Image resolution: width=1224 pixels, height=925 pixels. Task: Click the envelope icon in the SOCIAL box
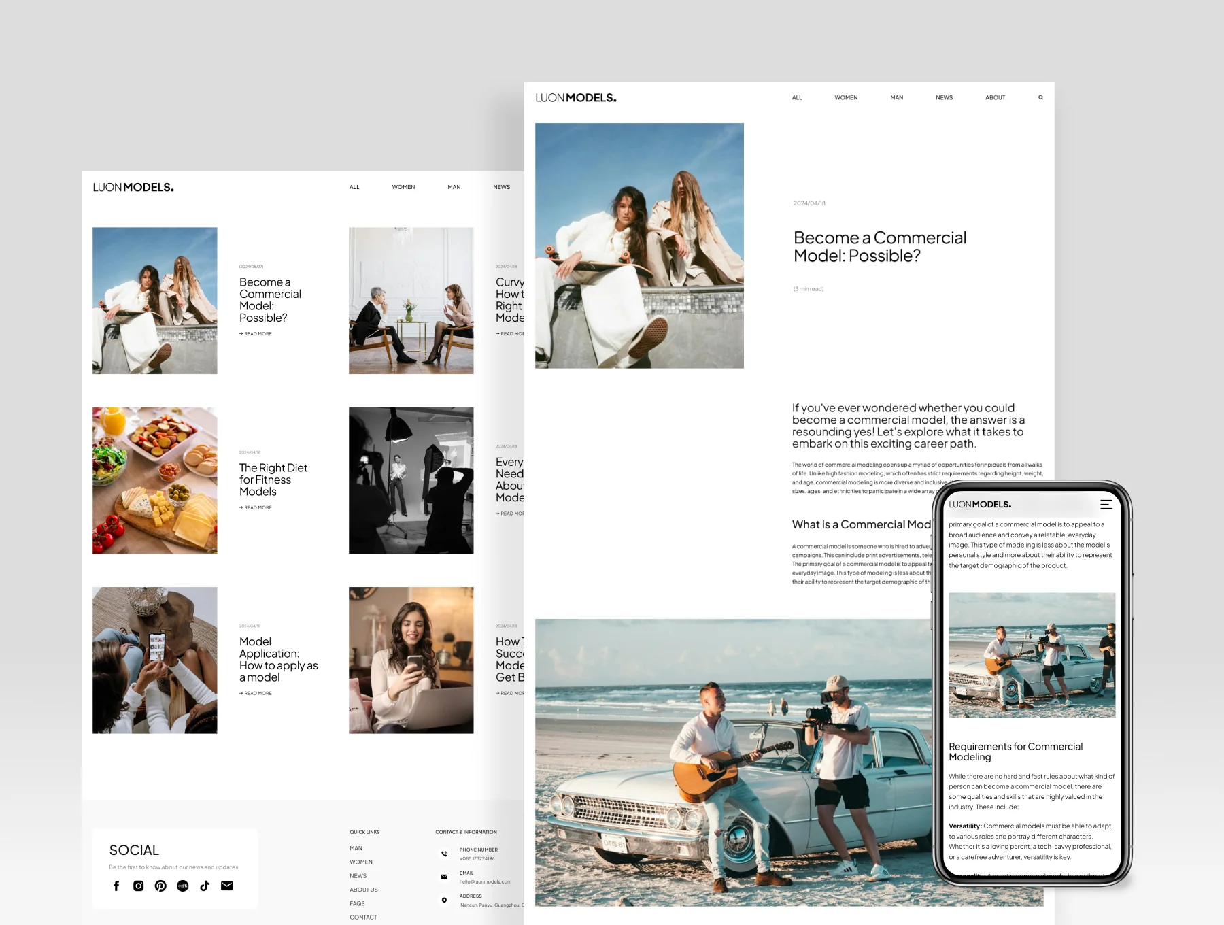point(227,886)
